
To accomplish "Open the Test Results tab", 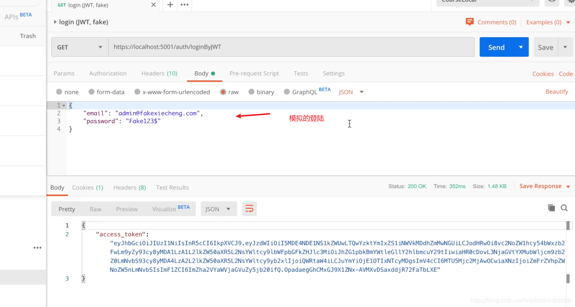I will [x=172, y=188].
